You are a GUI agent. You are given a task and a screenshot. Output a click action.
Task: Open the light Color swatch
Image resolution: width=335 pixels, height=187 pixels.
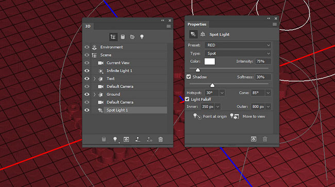(x=210, y=61)
